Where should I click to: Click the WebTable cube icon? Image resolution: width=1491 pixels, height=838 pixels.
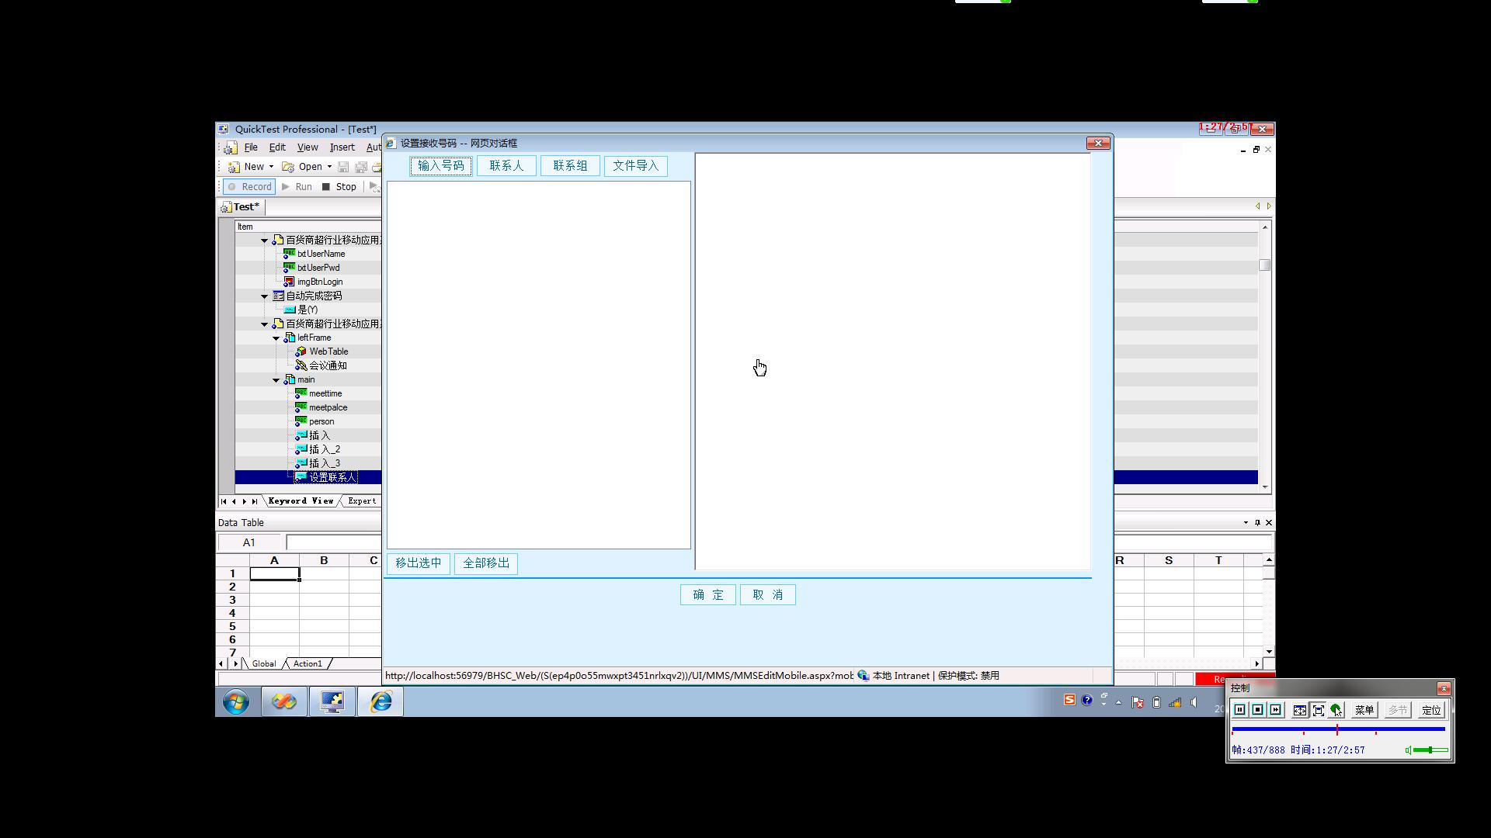pyautogui.click(x=301, y=351)
